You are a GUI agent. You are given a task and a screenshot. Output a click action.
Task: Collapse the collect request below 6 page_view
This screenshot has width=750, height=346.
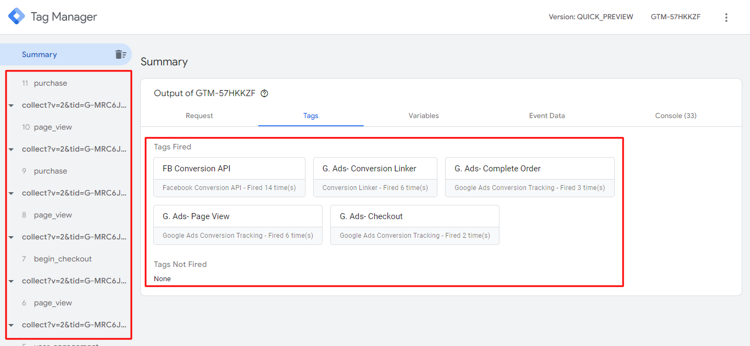tap(11, 325)
